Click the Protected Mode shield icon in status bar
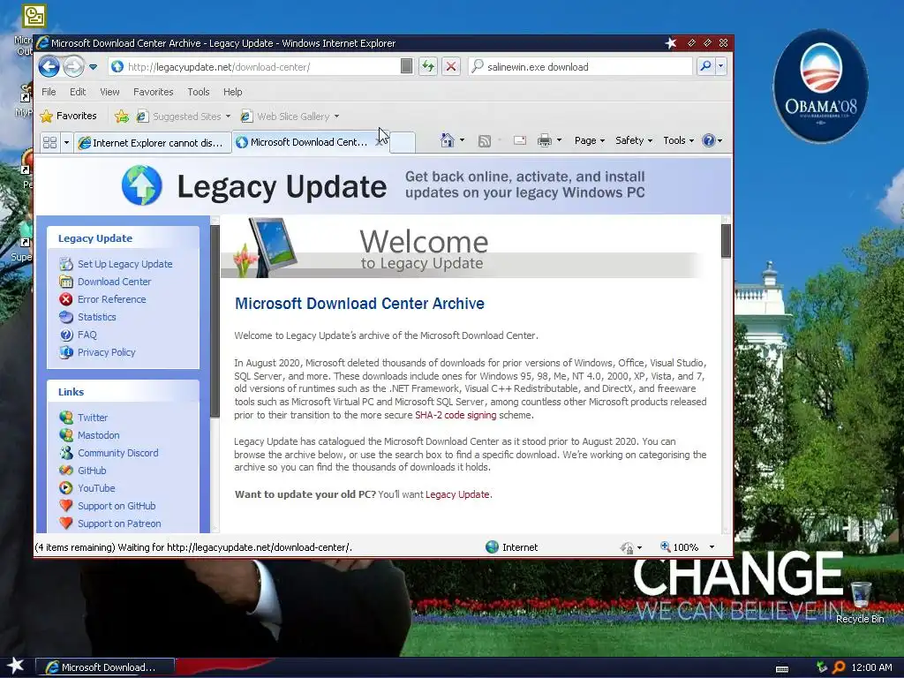The width and height of the screenshot is (904, 678). pyautogui.click(x=628, y=547)
